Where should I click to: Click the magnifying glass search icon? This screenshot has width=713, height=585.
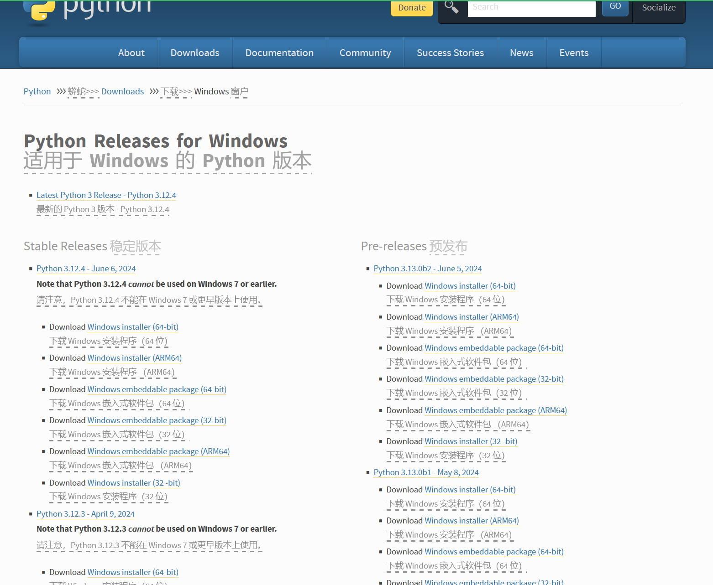click(451, 7)
